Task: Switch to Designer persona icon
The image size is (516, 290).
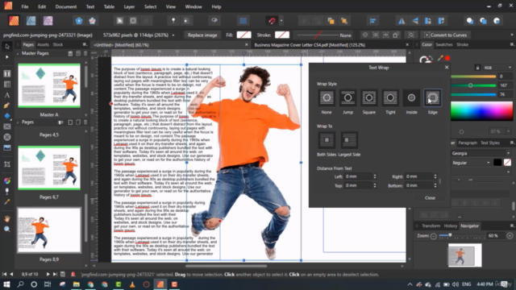Action: (31, 21)
